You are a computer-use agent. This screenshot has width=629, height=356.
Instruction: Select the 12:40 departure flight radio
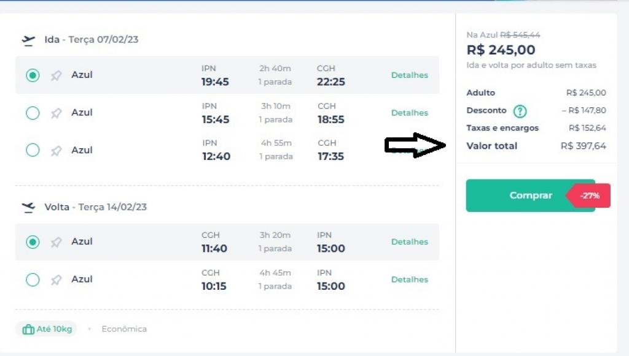click(33, 150)
